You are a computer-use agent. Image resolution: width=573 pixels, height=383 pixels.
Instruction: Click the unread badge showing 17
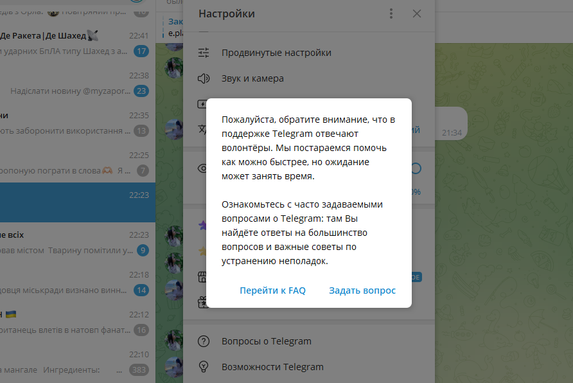(141, 51)
